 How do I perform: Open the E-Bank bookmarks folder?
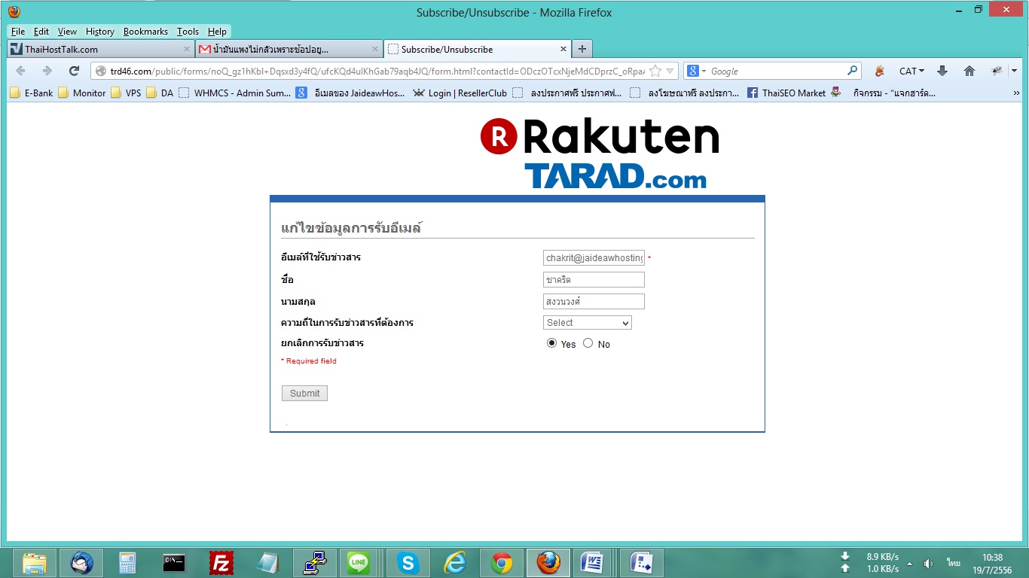pyautogui.click(x=32, y=93)
